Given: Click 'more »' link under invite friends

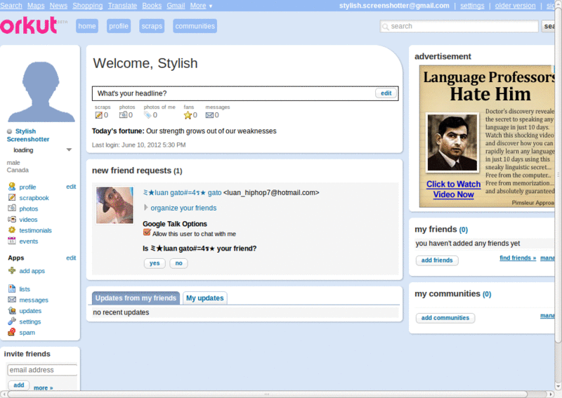Looking at the screenshot, I should (x=44, y=388).
